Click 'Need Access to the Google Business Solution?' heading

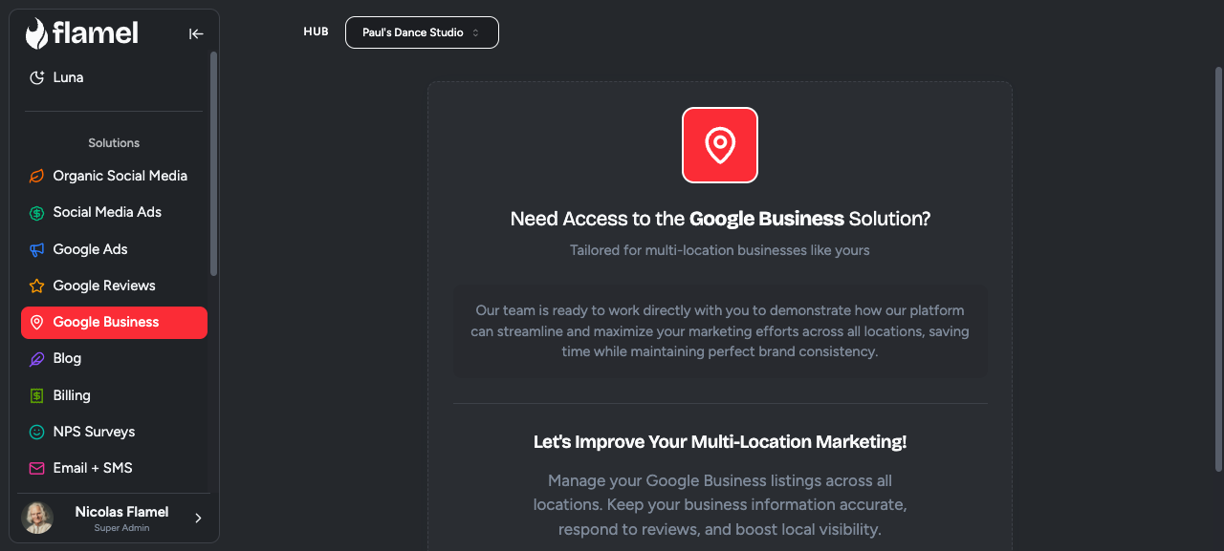pyautogui.click(x=720, y=219)
